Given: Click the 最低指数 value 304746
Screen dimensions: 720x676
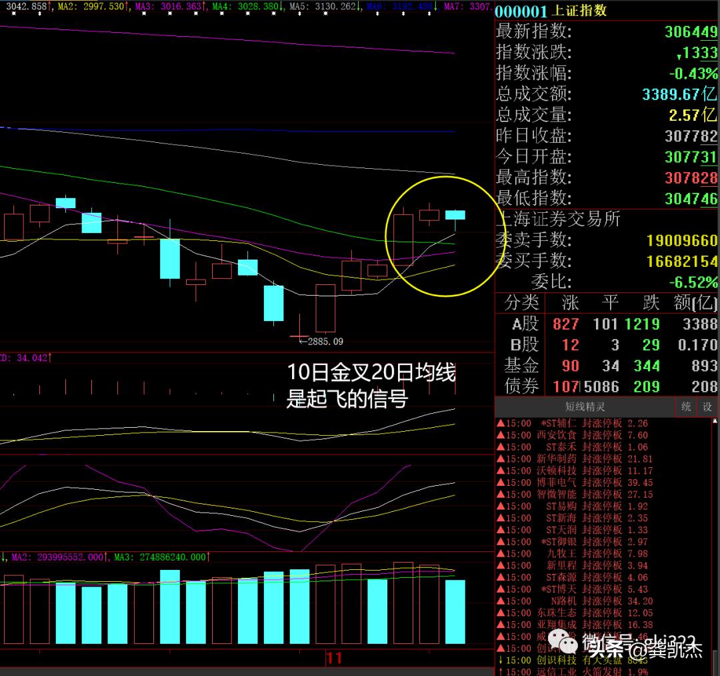Looking at the screenshot, I should pyautogui.click(x=691, y=199).
